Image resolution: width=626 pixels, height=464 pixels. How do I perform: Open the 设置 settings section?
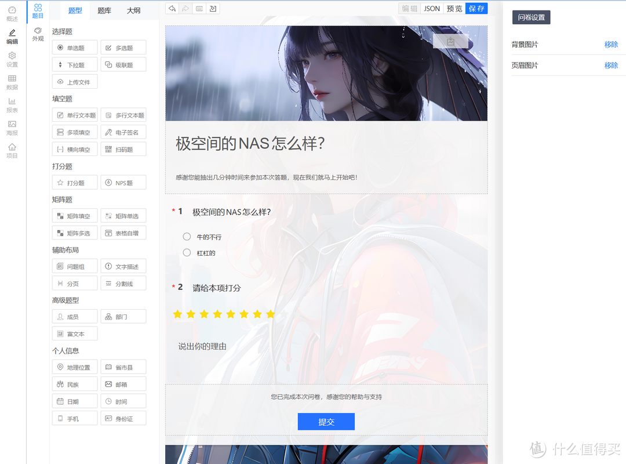click(x=12, y=60)
